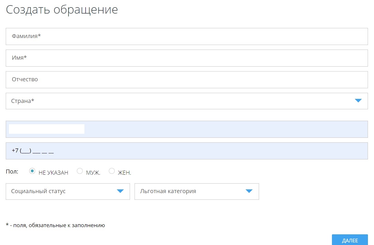Click the ДАЛЕЕ button
Image resolution: width=374 pixels, height=245 pixels.
pos(350,240)
